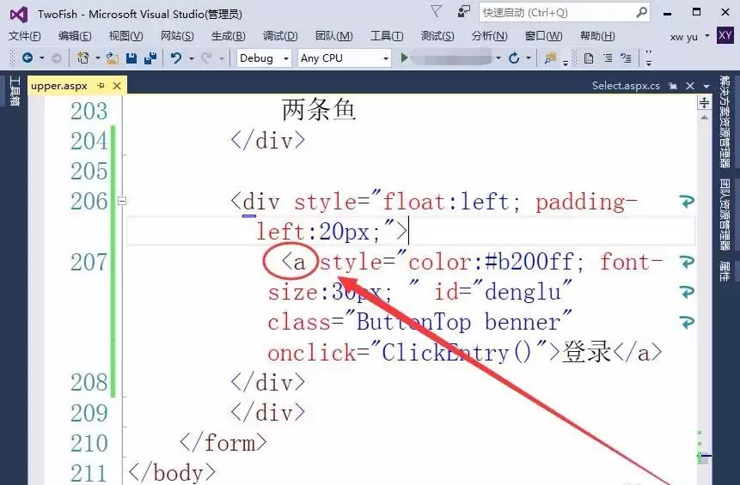Open the 属性 properties side panel

pos(725,271)
